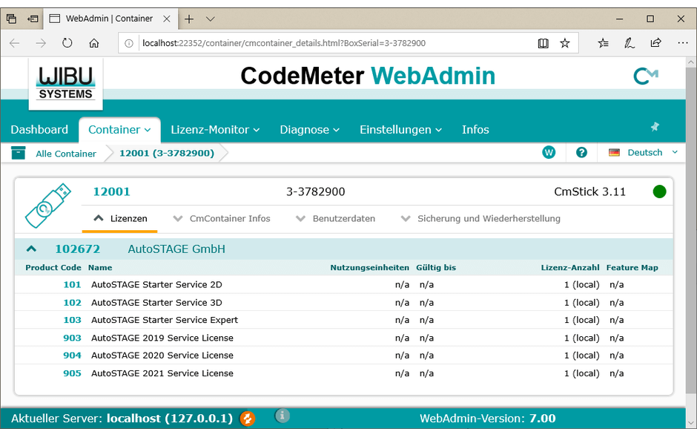Collapse the 102672 AutoSTAGE GmbH section
The height and width of the screenshot is (429, 697).
tap(31, 249)
